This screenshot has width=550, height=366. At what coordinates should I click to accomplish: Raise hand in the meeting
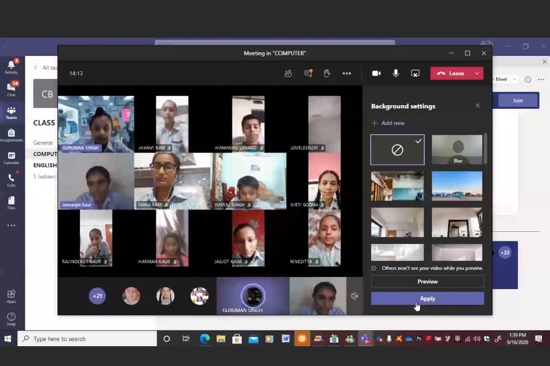(327, 73)
